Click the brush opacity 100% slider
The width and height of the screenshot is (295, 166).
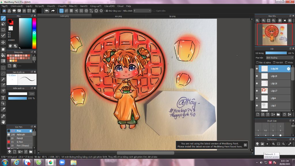[x=18, y=98]
